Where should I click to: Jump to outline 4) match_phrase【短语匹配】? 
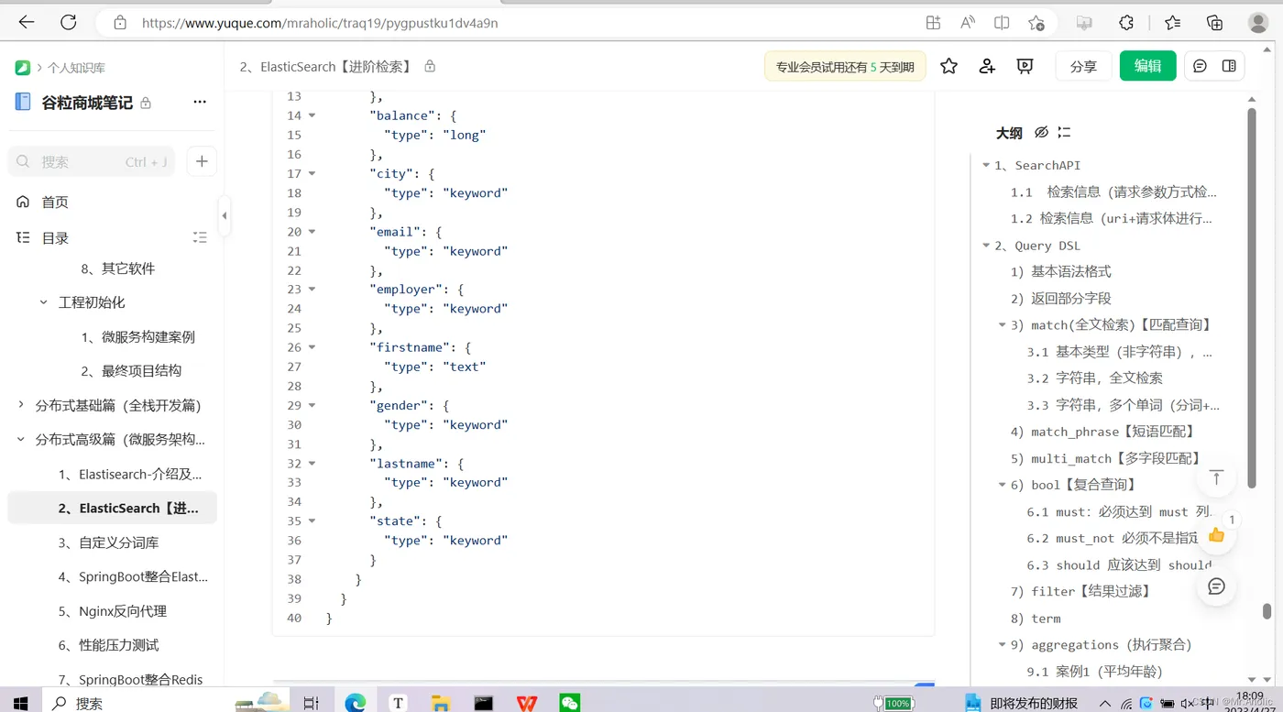[x=1102, y=432]
